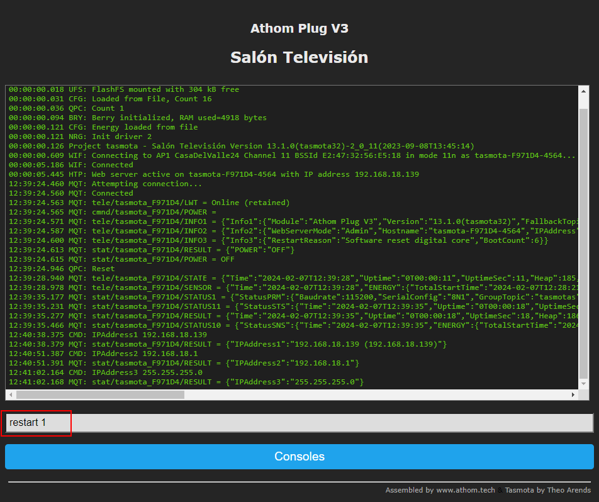Click the console's vertical scrollbar down arrow

coord(583,384)
